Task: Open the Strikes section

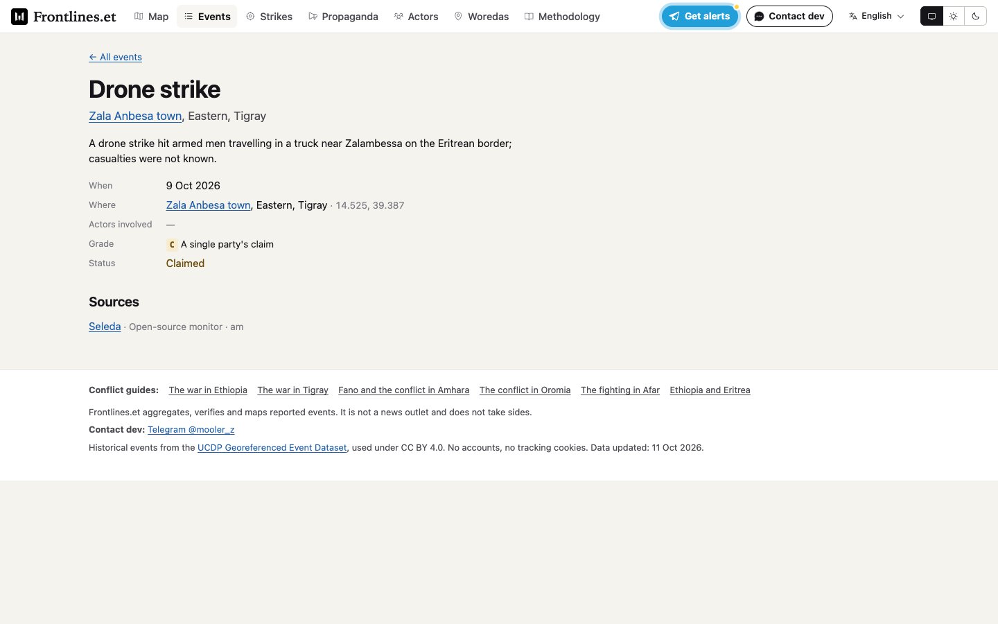Action: click(x=269, y=16)
